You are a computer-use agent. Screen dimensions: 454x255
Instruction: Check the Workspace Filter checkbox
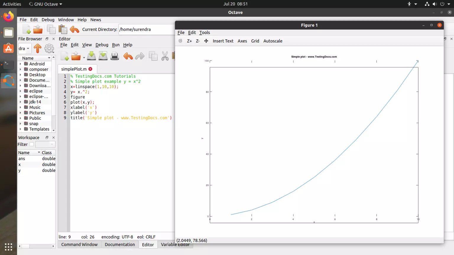point(31,144)
